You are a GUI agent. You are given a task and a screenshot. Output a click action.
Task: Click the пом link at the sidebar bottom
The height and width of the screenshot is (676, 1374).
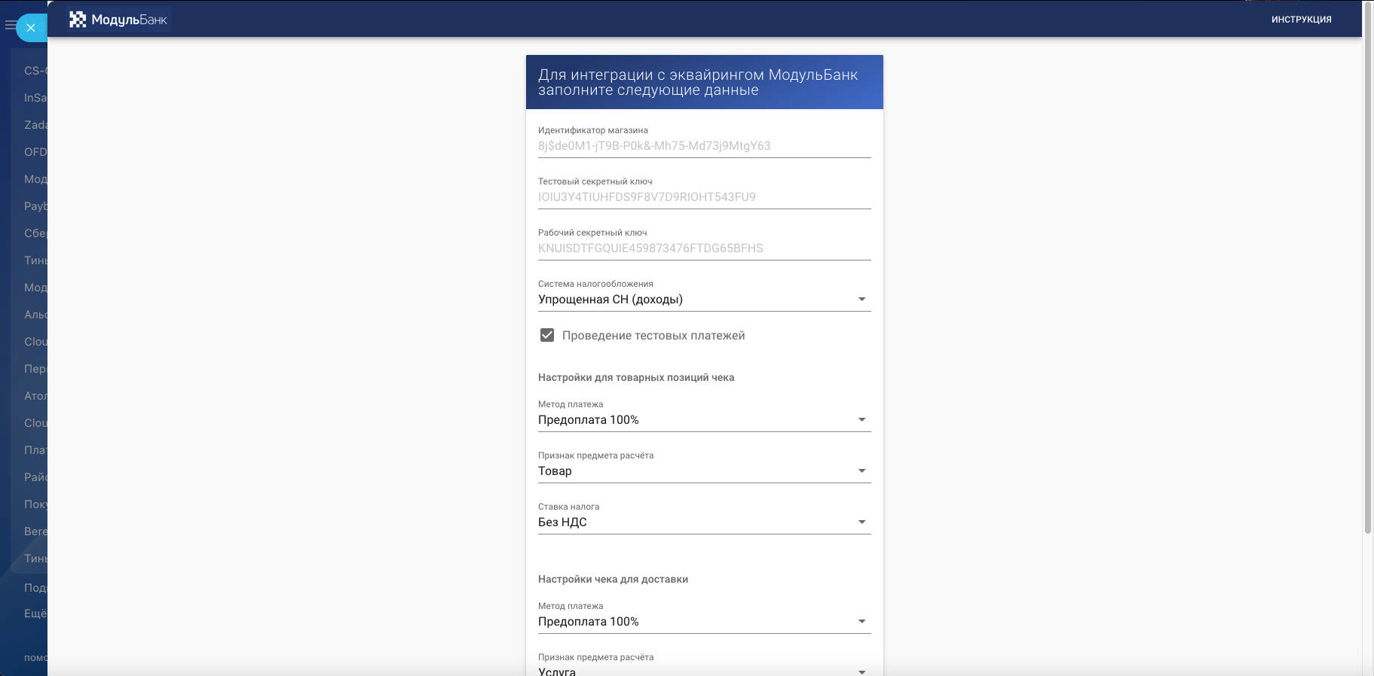[x=35, y=657]
